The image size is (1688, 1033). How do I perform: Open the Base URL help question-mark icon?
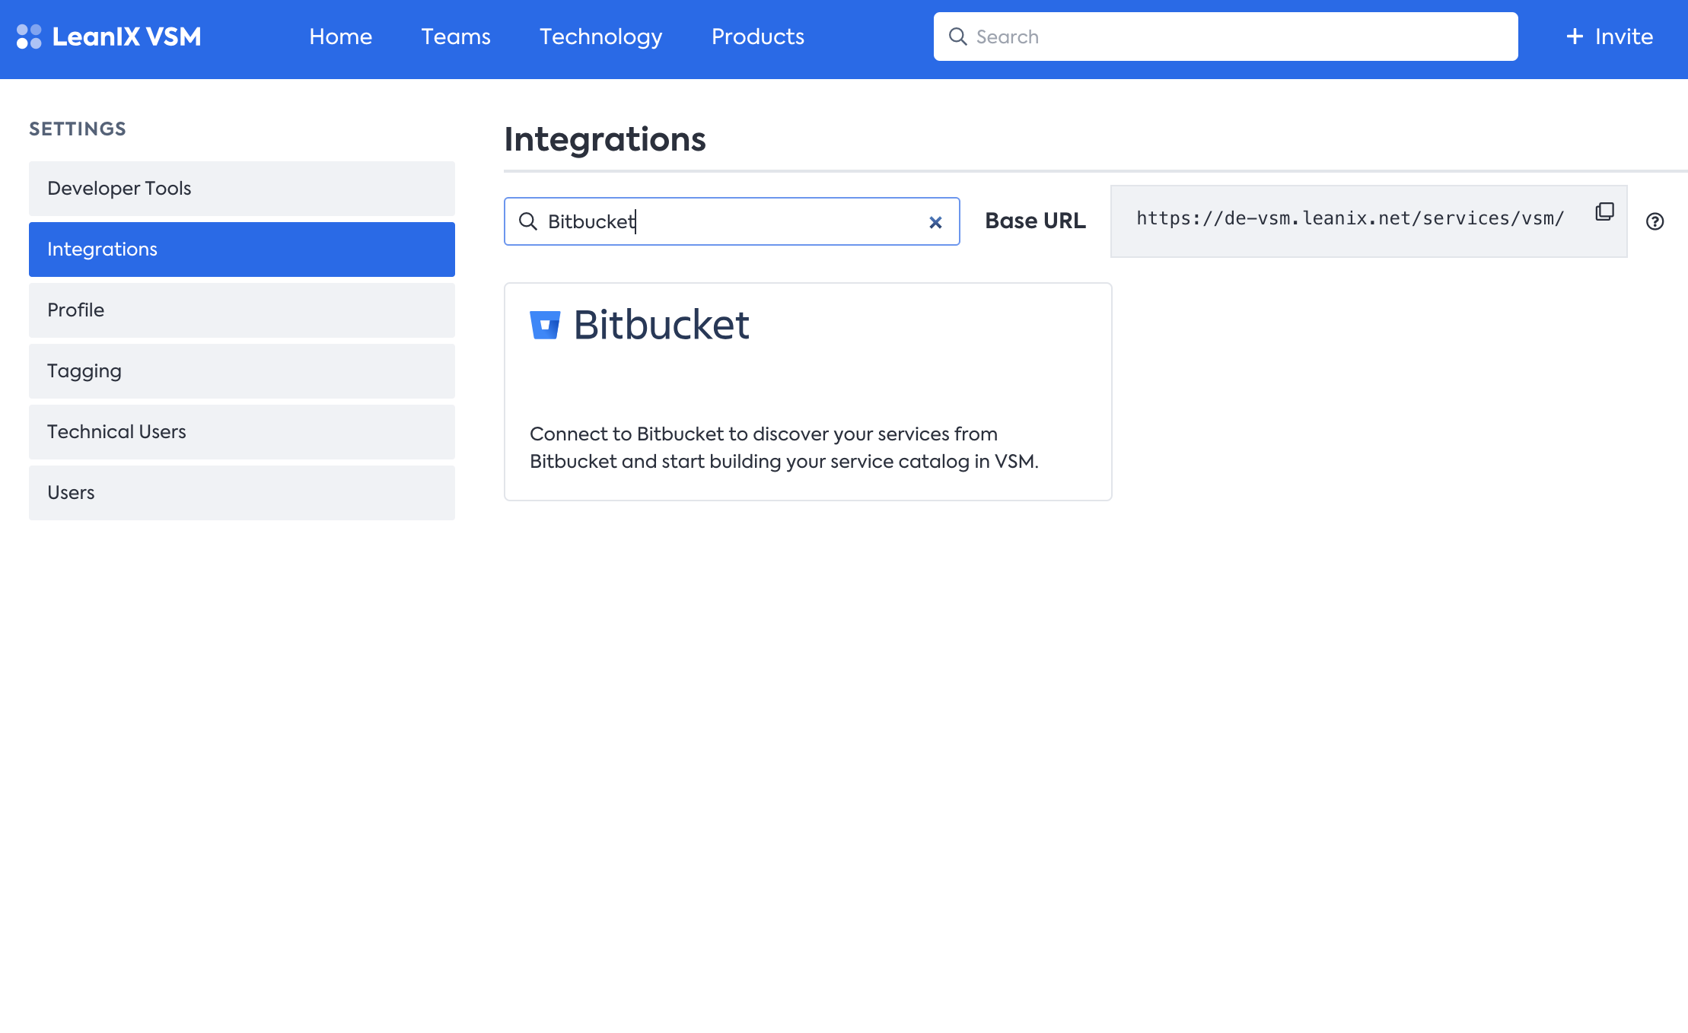(x=1655, y=221)
